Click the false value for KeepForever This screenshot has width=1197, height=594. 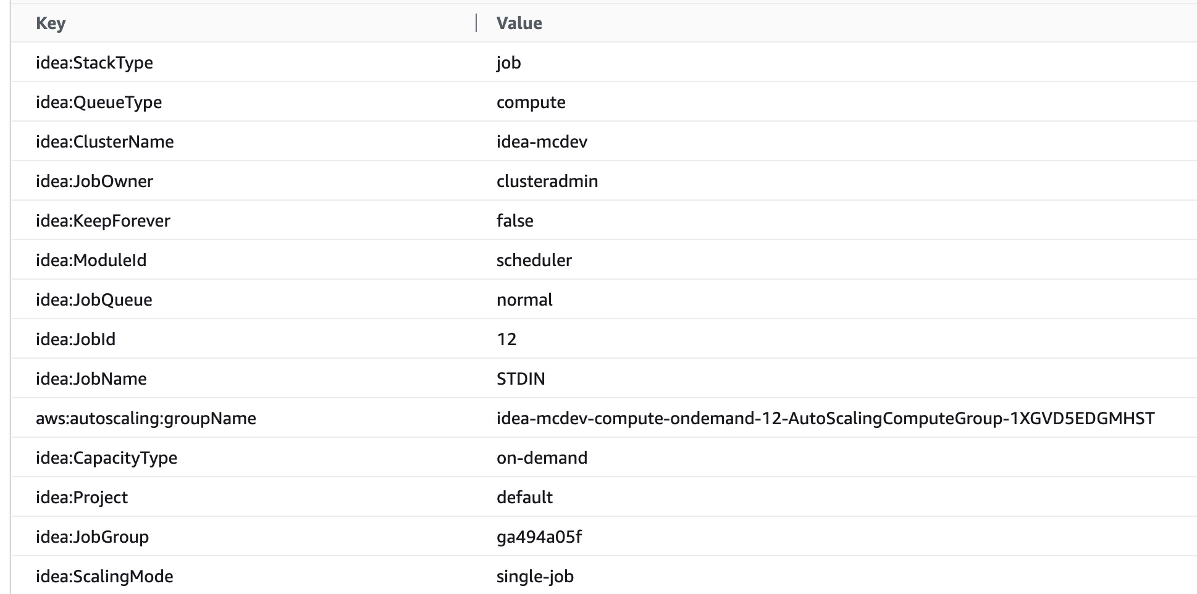(514, 221)
